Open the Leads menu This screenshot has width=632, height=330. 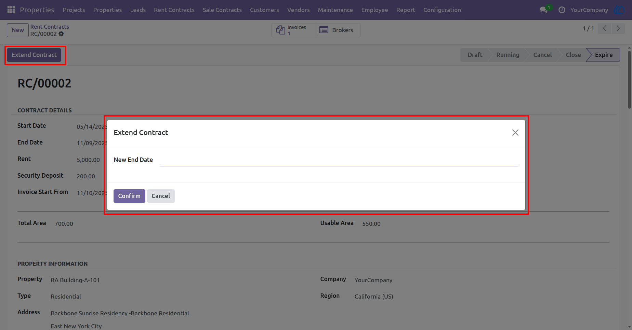pos(138,10)
